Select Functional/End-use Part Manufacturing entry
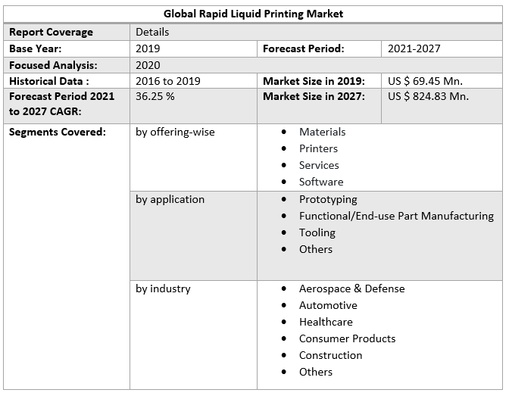509x396 pixels. [x=396, y=216]
